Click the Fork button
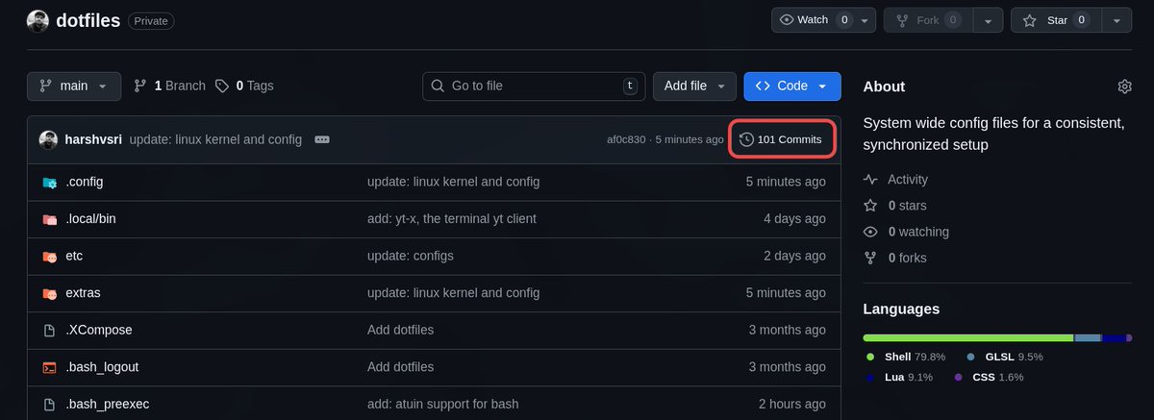 coord(928,20)
